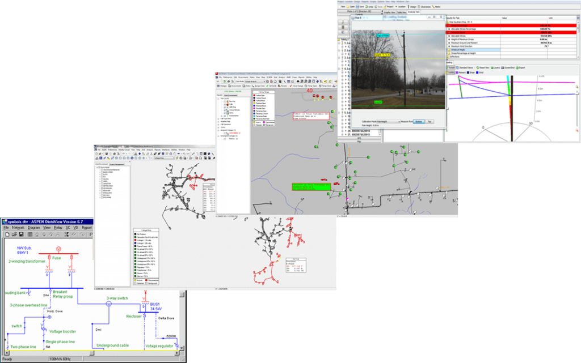This screenshot has height=363, width=581.
Task: Click the Bottom button in Pole window
Action: click(x=419, y=122)
